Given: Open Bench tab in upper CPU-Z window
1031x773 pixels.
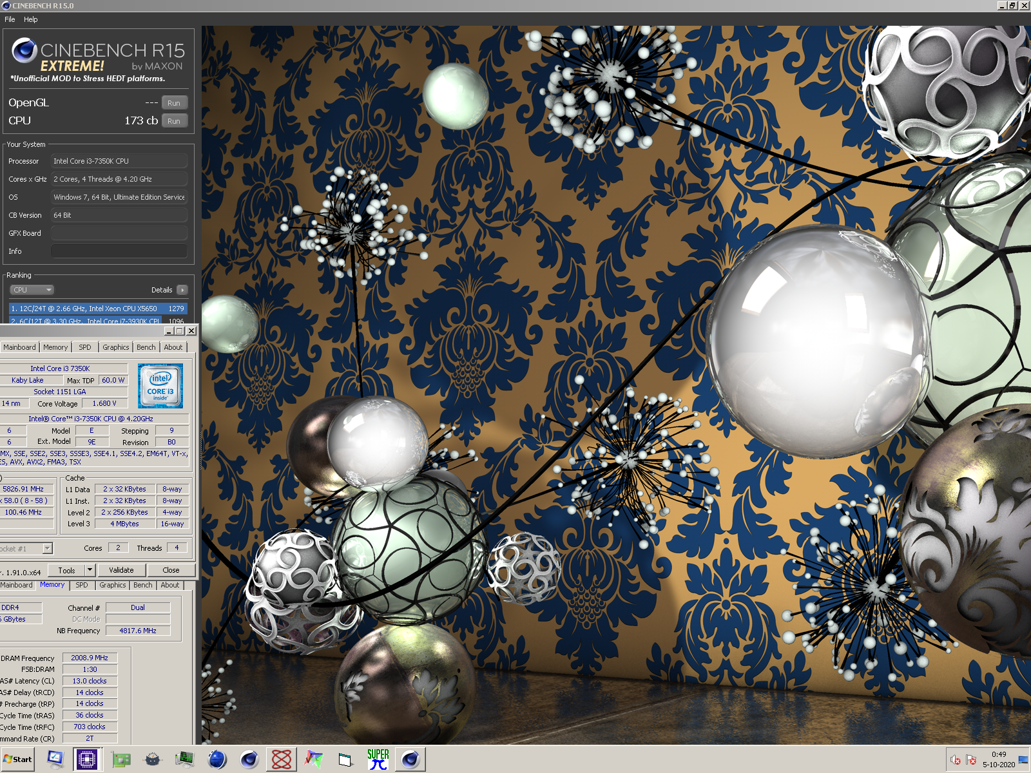Looking at the screenshot, I should click(146, 347).
